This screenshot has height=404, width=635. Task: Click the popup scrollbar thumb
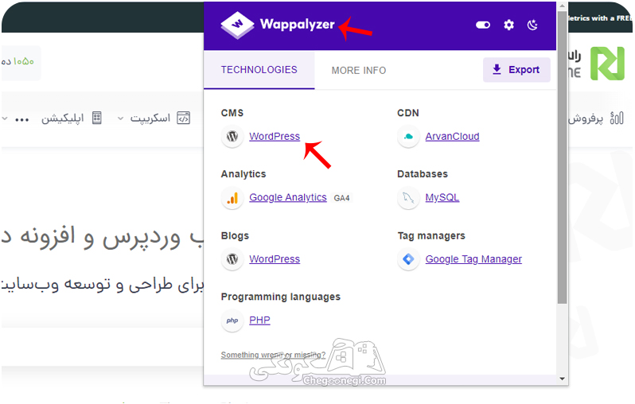(562, 158)
